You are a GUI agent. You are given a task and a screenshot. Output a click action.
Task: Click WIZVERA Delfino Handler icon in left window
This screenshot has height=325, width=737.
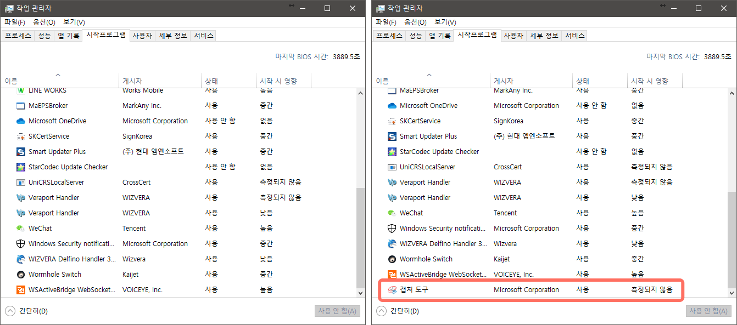(x=21, y=259)
